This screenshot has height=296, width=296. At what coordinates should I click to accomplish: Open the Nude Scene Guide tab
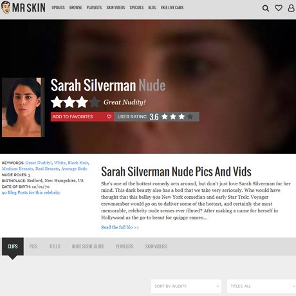pyautogui.click(x=88, y=246)
